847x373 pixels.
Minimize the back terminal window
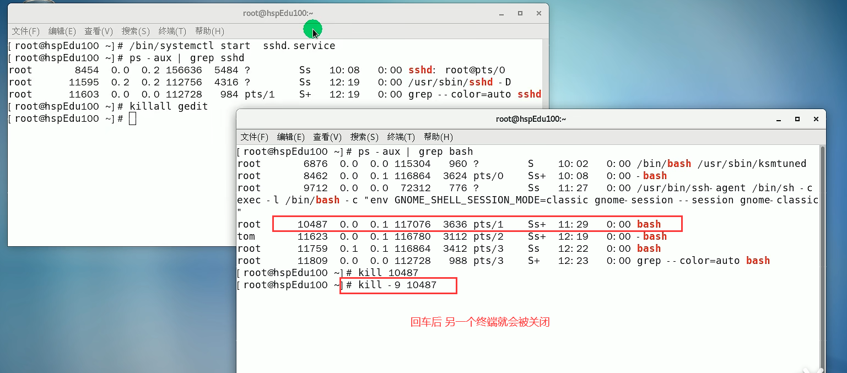500,13
